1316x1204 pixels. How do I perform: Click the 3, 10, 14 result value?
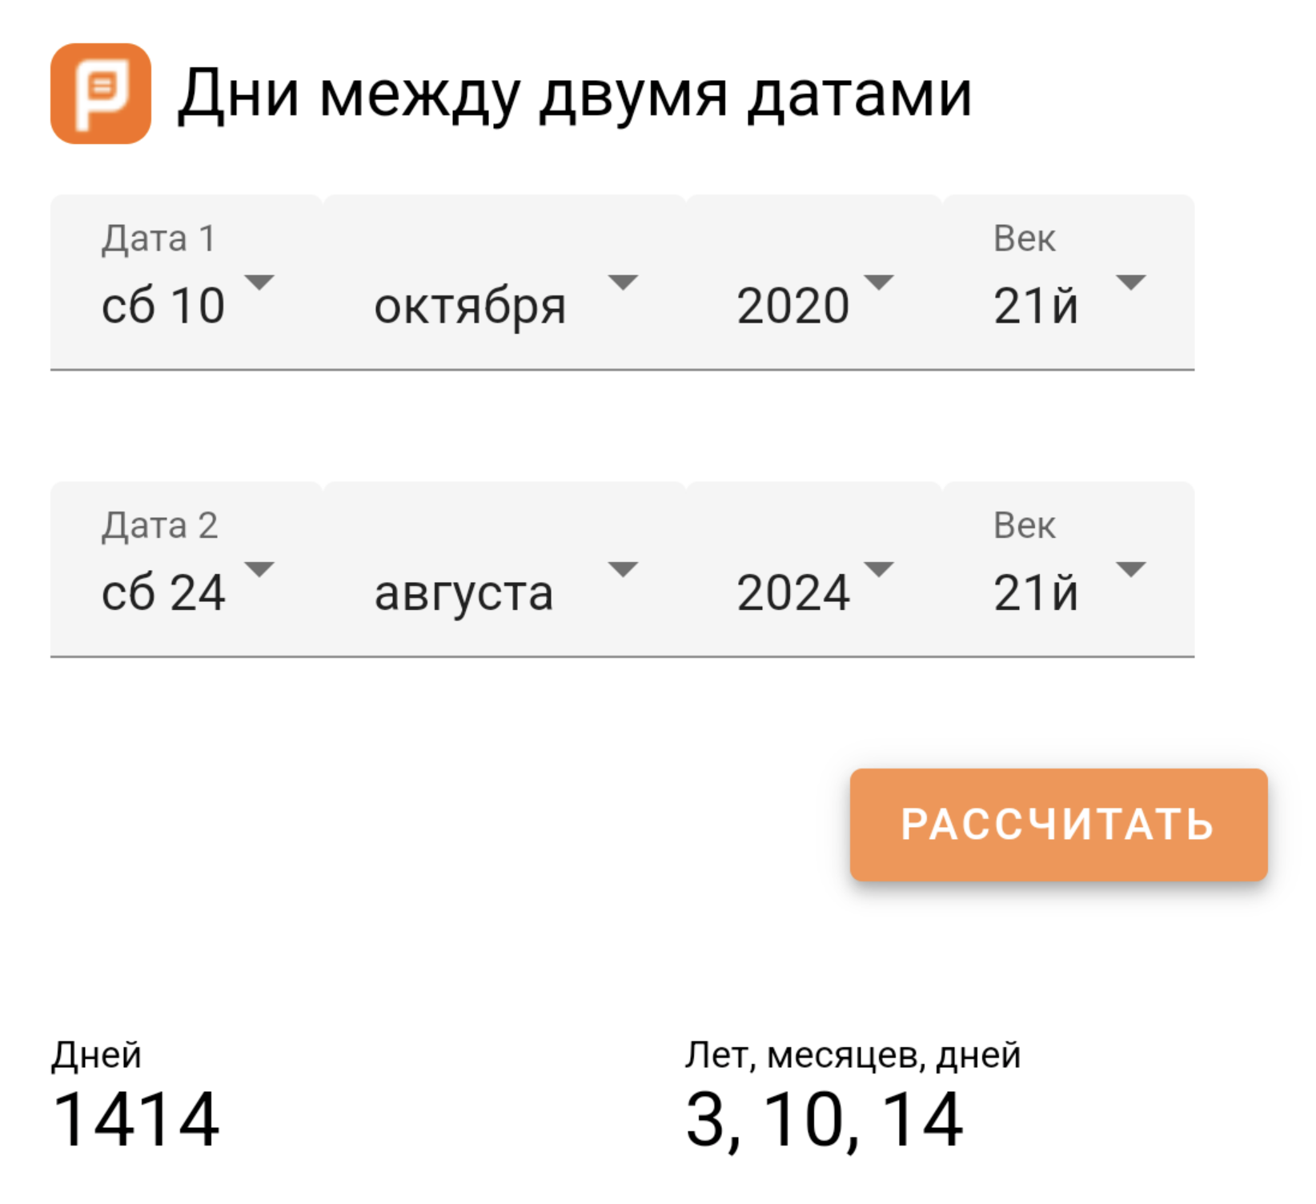tap(825, 1119)
